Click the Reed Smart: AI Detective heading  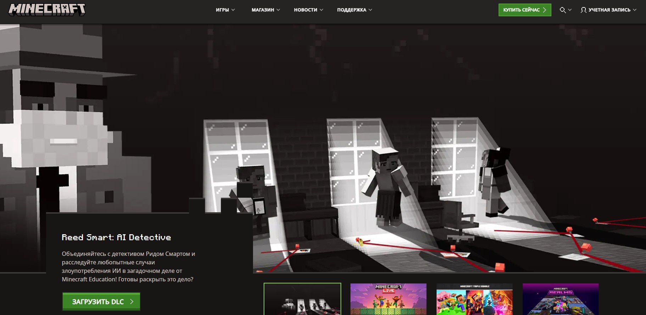[116, 237]
